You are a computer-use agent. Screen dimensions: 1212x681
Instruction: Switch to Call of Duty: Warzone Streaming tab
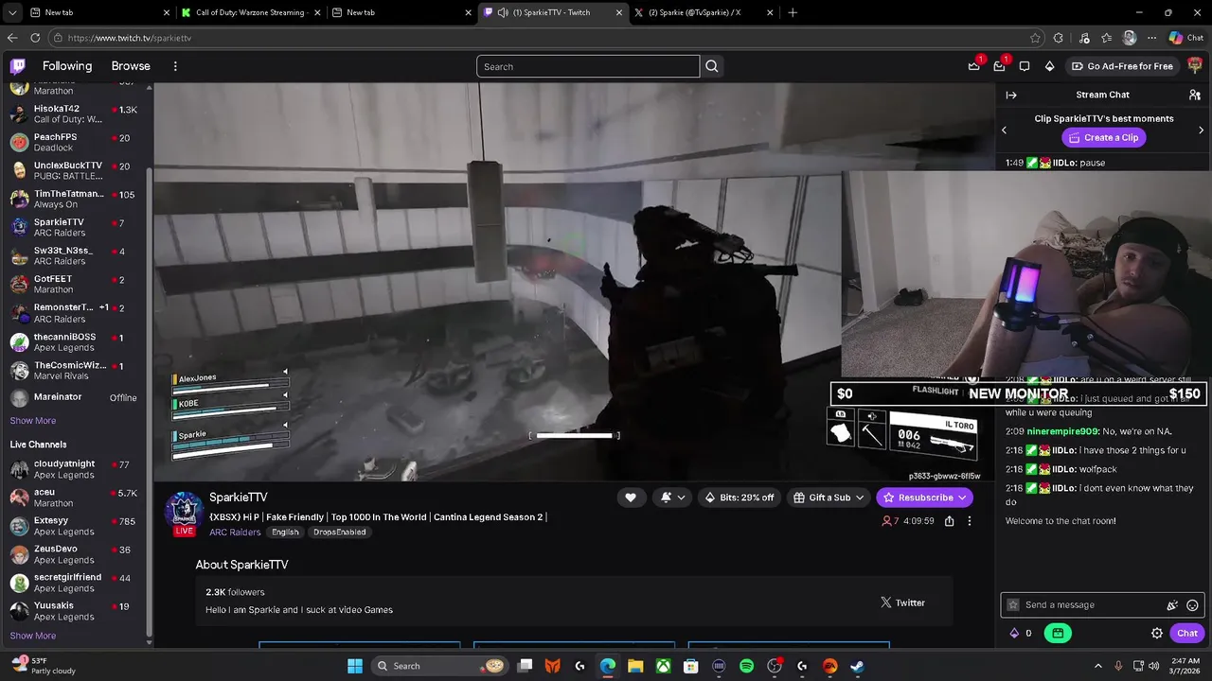[250, 12]
